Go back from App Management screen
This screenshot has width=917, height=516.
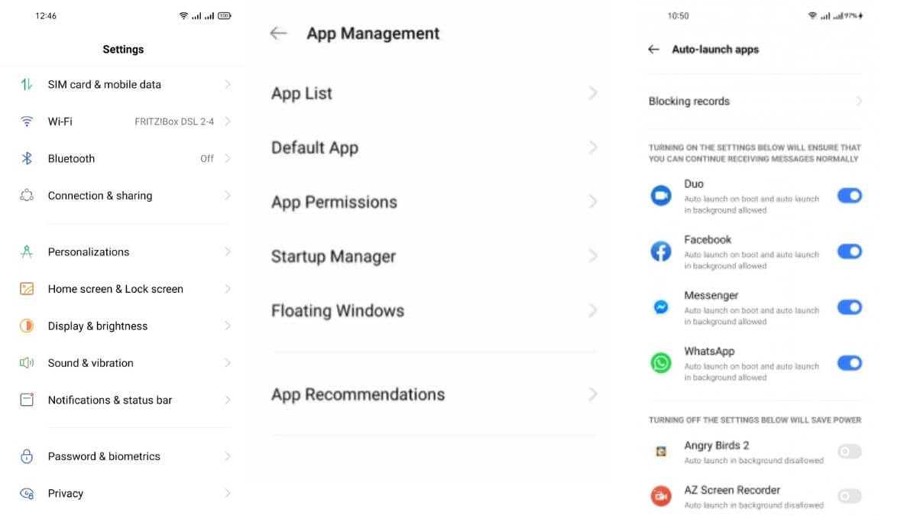coord(278,34)
